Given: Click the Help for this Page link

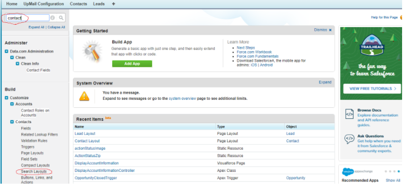Looking at the screenshot, I should (x=384, y=18).
